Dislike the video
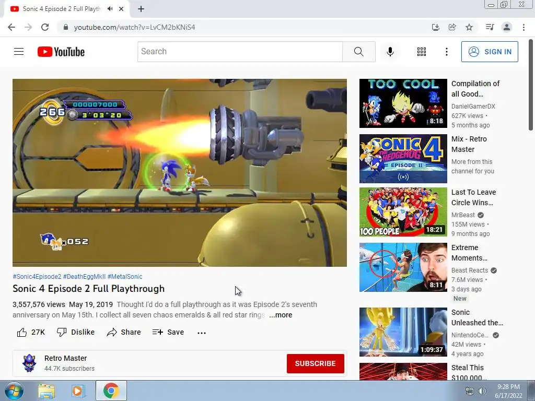This screenshot has width=535, height=401. pyautogui.click(x=75, y=332)
